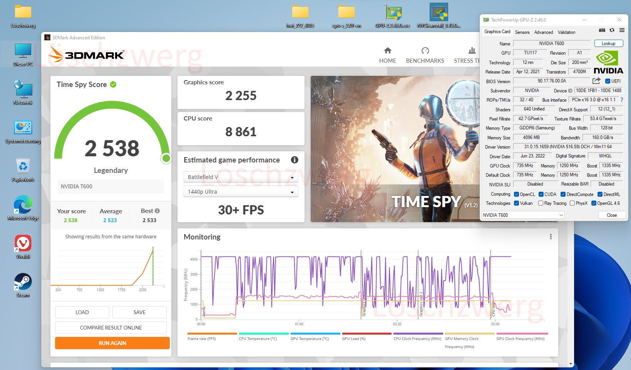Viewport: 631px width, 370px height.
Task: Open the cpu-z_2.01-en folder on desktop
Action: click(x=346, y=16)
